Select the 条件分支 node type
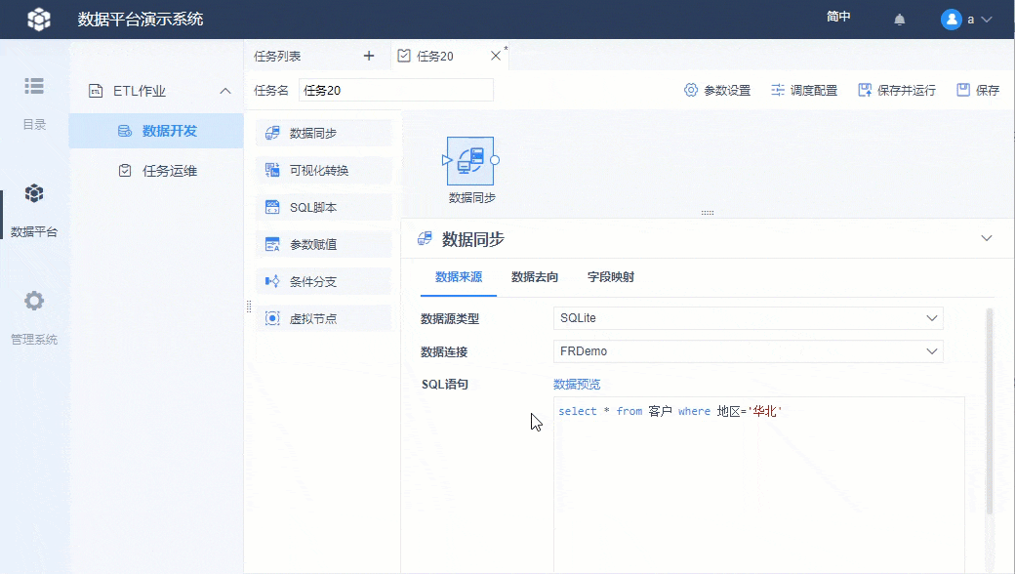 pos(324,281)
